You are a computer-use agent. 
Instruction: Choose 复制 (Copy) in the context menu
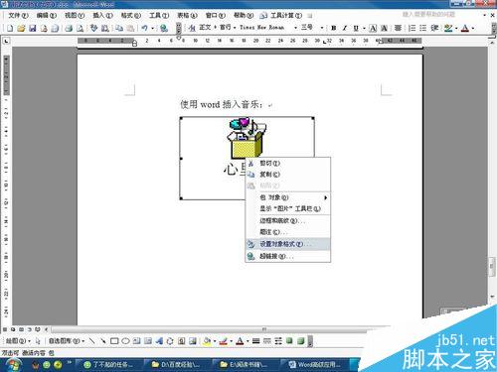coord(288,175)
